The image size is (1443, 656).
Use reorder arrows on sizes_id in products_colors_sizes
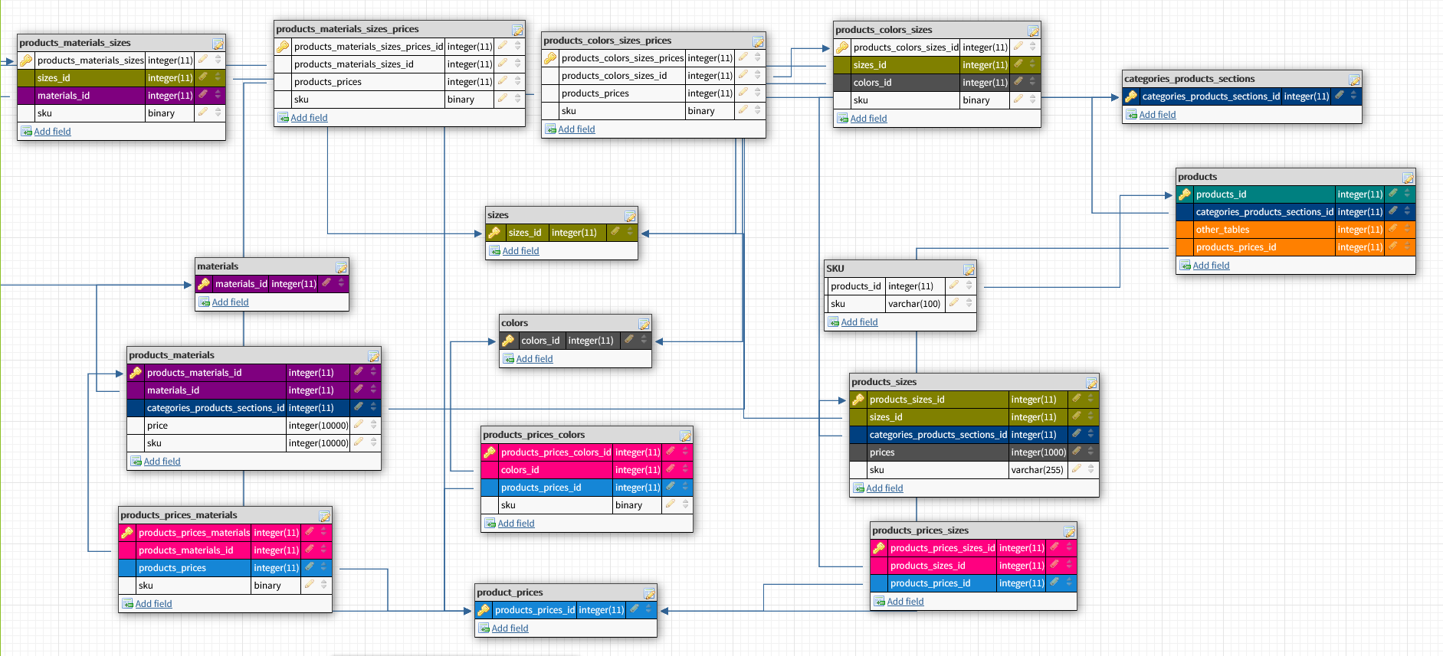pos(1033,64)
